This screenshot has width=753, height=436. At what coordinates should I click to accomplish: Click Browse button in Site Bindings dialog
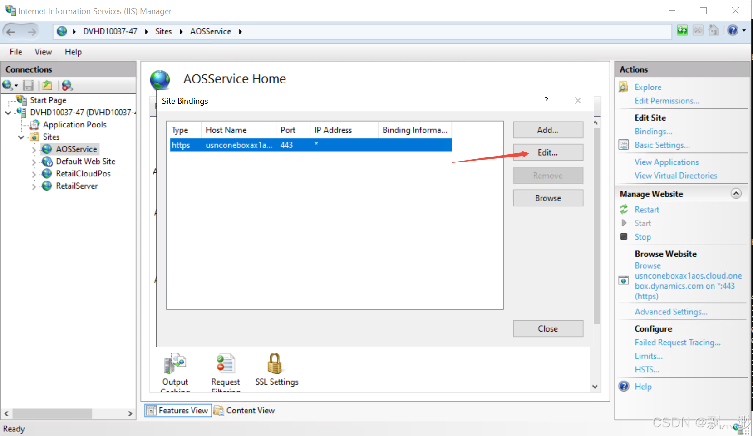[548, 198]
